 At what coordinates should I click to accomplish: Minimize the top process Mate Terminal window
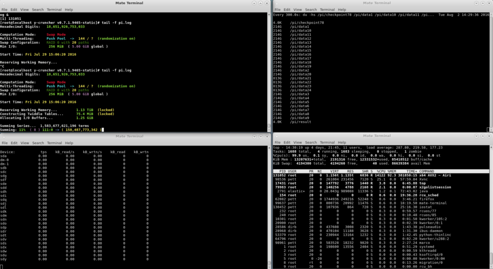tap(476, 136)
